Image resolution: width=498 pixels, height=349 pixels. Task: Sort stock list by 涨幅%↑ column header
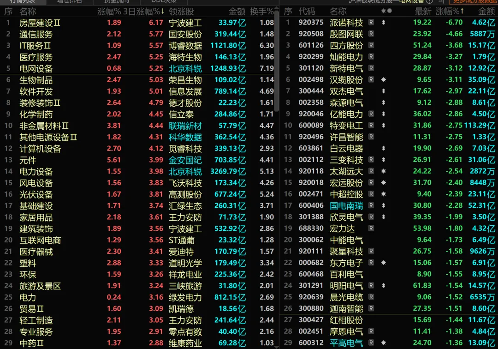click(450, 12)
